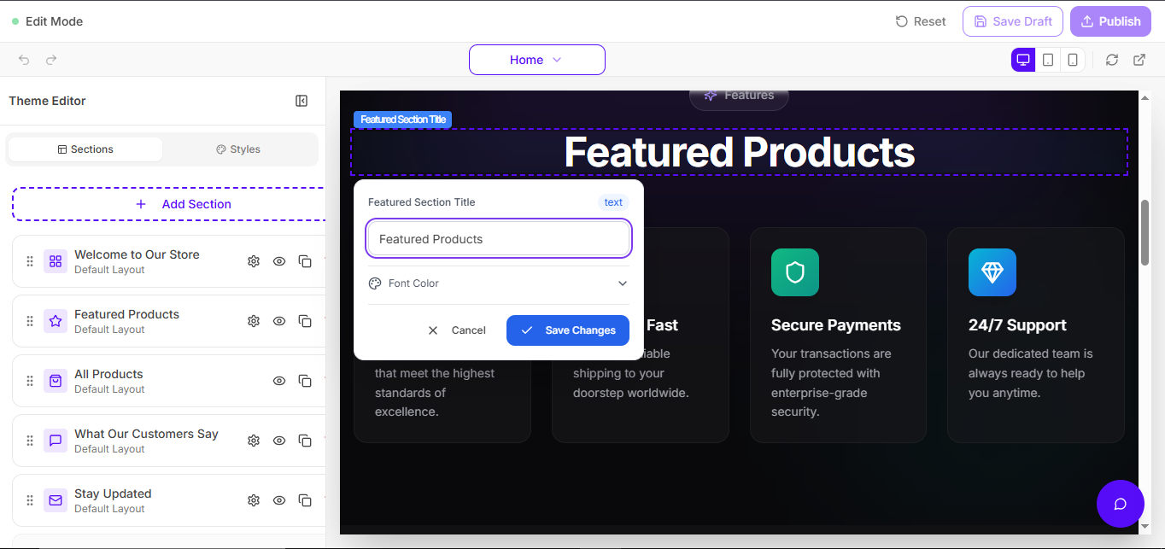1165x549 pixels.
Task: Switch preview to tablet view
Action: (1048, 60)
